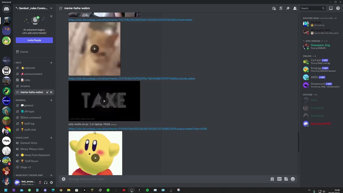This screenshot has width=343, height=193.
Task: Open the GIF picker
Action: pyautogui.click(x=279, y=179)
